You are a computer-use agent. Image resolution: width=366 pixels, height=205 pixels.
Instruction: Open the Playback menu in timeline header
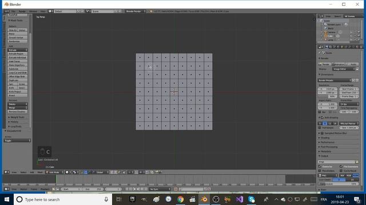[45, 189]
